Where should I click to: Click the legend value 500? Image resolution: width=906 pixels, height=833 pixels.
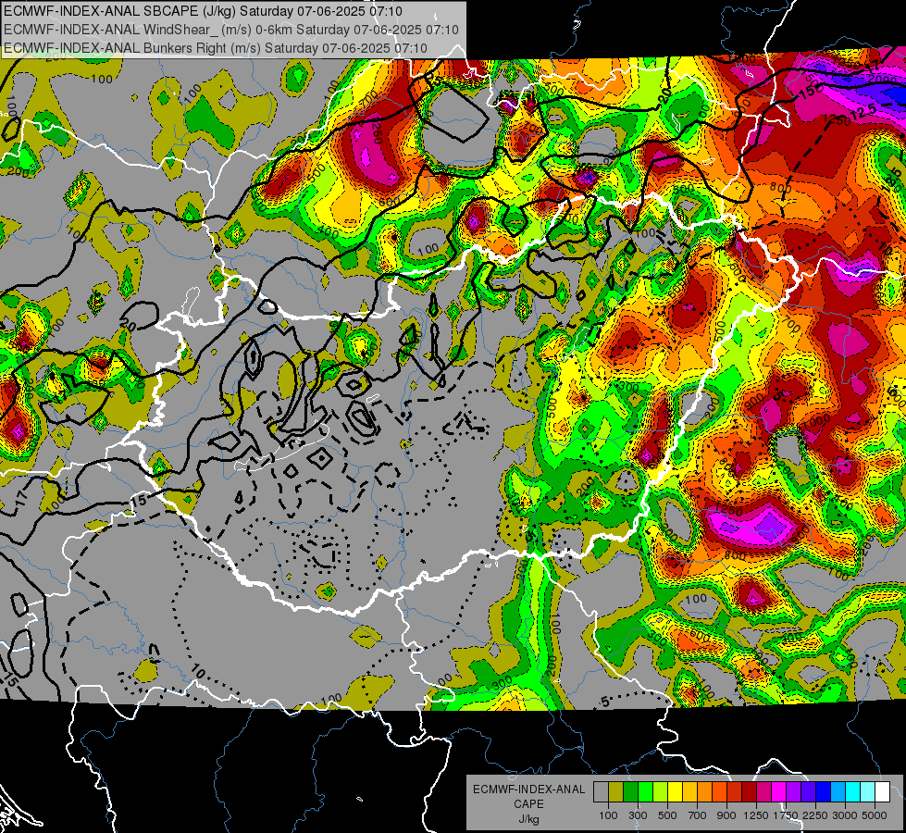668,815
